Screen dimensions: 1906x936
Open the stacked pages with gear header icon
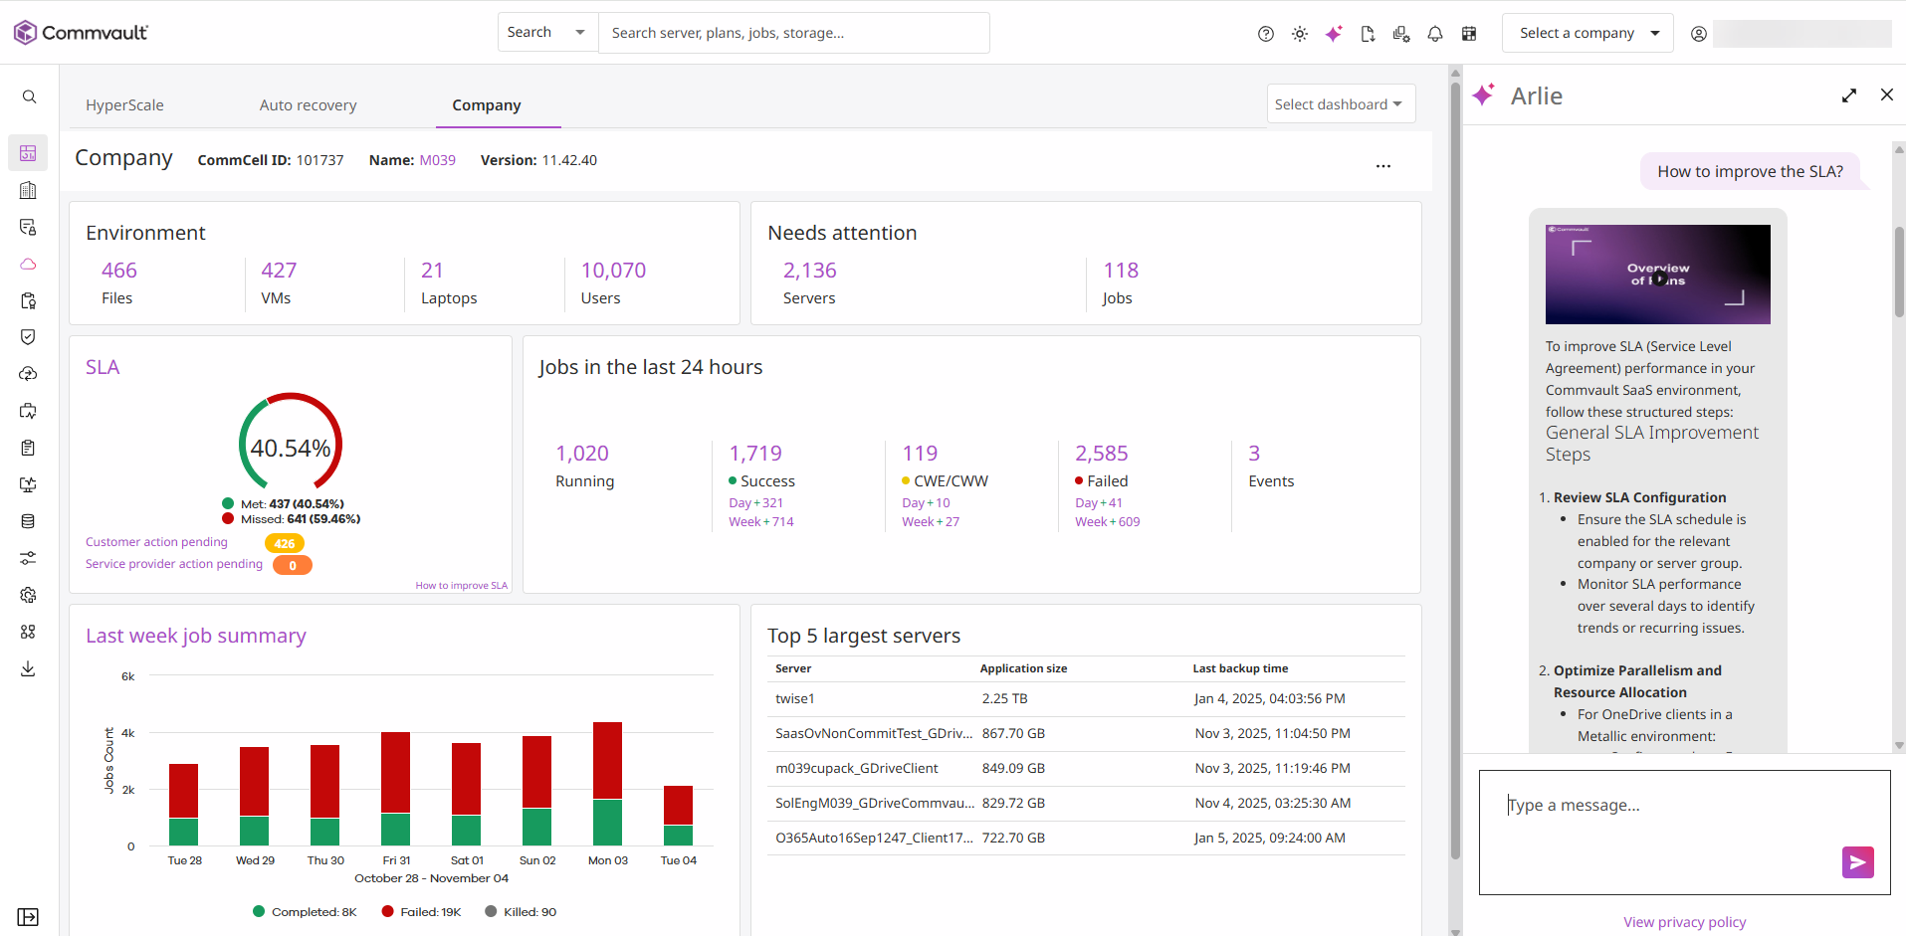[x=1401, y=34]
